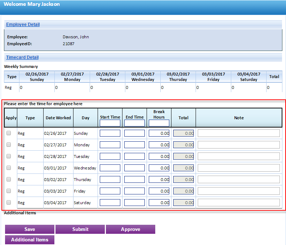This screenshot has width=286, height=245.
Task: Click the '03/01/2017 Wednesday' summary column header
Action: pos(143,77)
